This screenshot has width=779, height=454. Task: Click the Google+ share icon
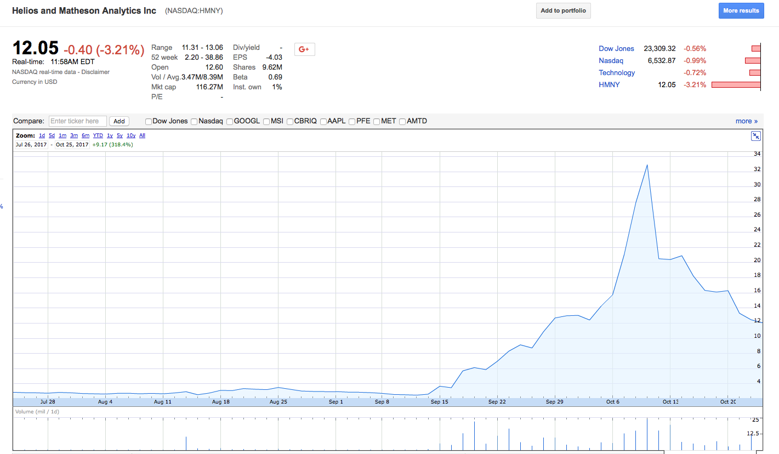(x=304, y=49)
